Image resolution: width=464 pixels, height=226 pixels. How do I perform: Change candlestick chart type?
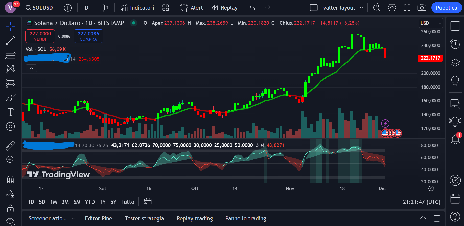tap(105, 8)
